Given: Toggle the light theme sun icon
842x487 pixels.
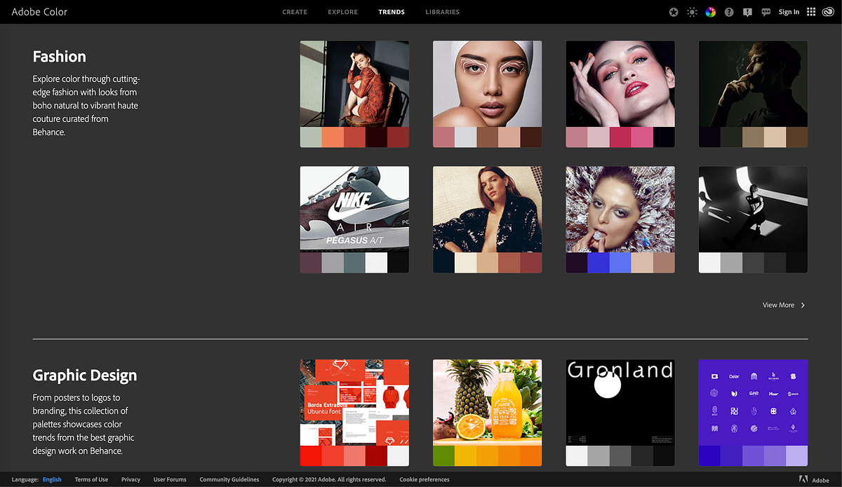Looking at the screenshot, I should 692,12.
